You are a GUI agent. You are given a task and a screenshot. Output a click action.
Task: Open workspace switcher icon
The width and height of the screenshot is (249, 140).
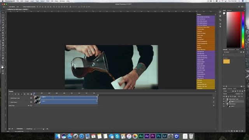click(x=242, y=7)
